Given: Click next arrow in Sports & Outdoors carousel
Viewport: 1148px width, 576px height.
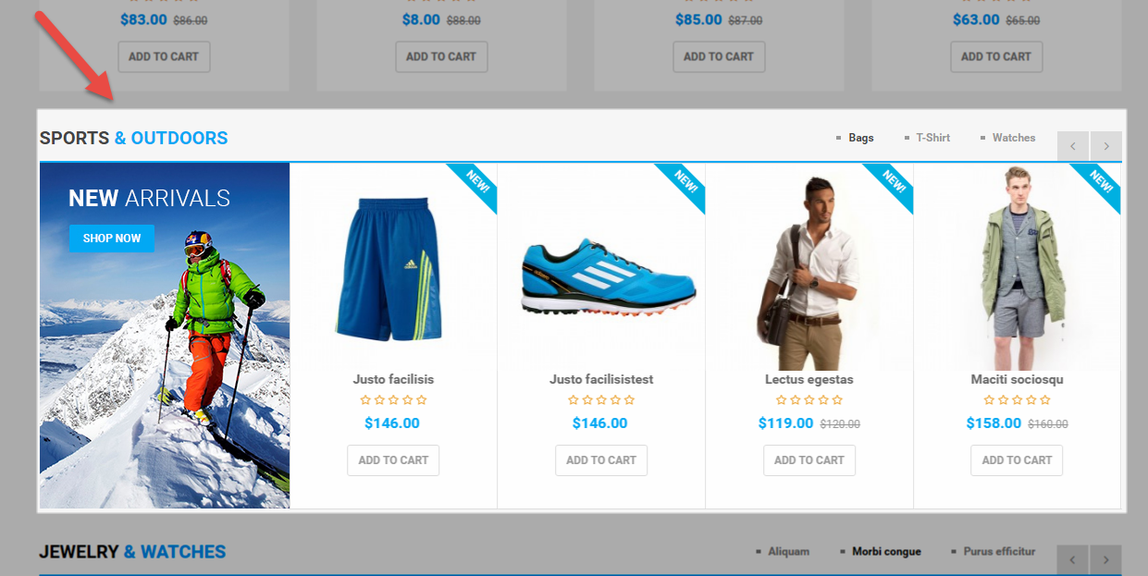Looking at the screenshot, I should coord(1106,146).
